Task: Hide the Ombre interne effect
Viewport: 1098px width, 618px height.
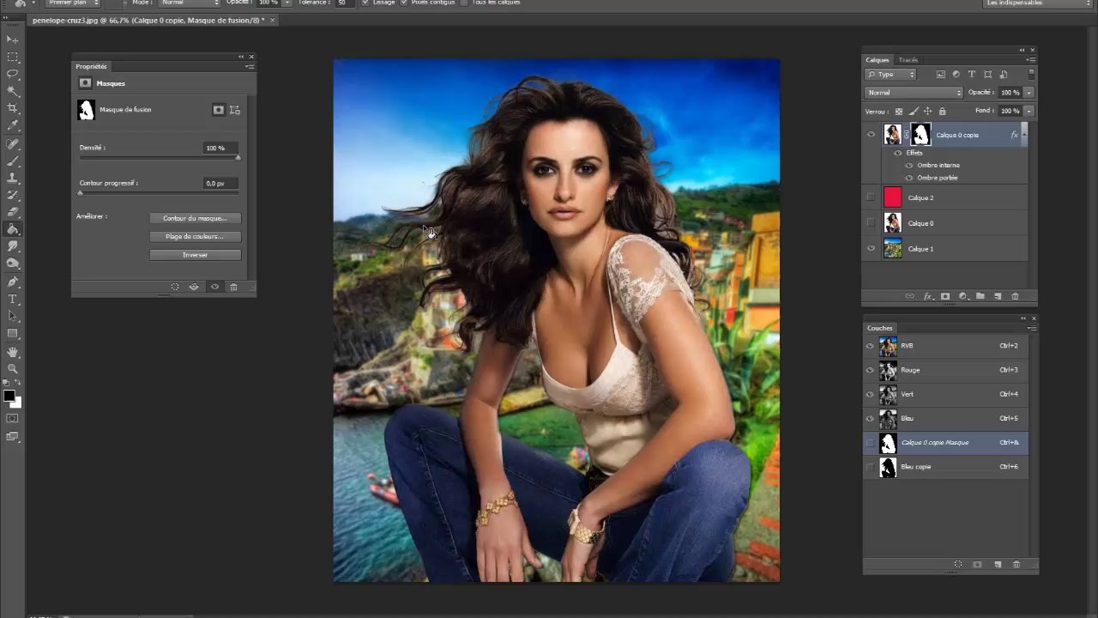Action: pos(909,165)
